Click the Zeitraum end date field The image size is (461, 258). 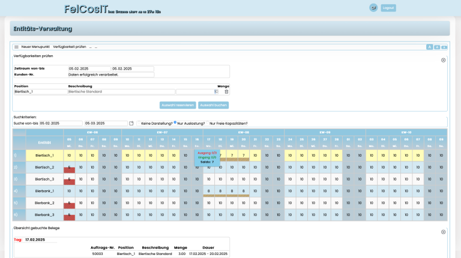tap(133, 69)
